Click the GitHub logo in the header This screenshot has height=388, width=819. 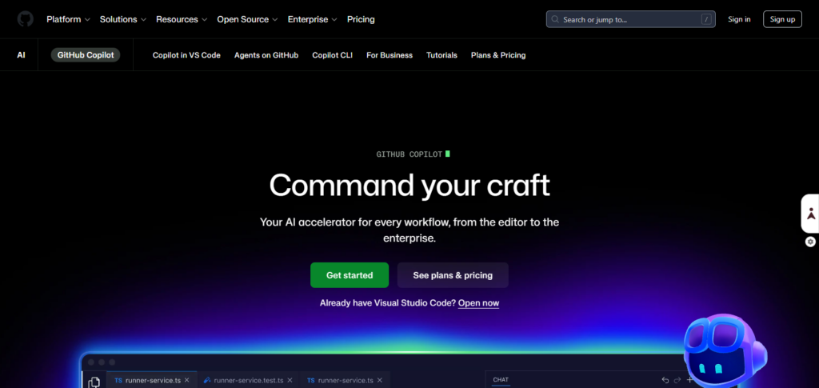click(25, 19)
